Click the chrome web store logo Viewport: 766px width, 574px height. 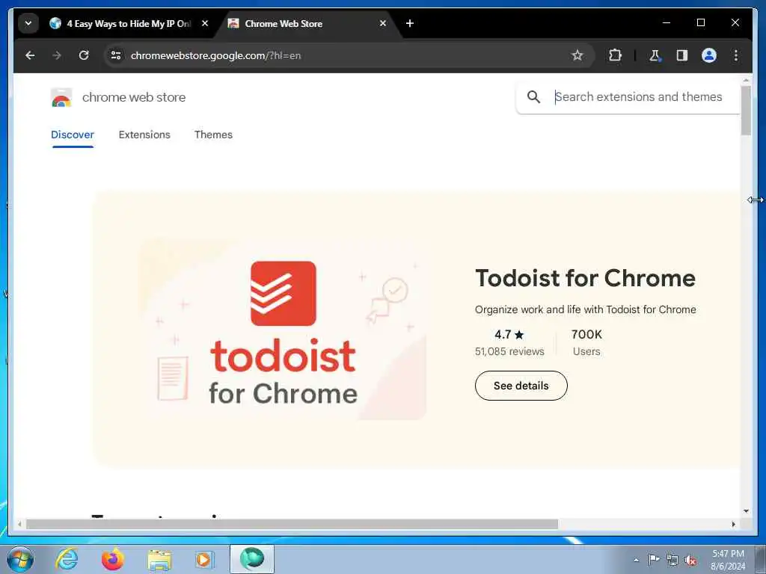pyautogui.click(x=61, y=98)
